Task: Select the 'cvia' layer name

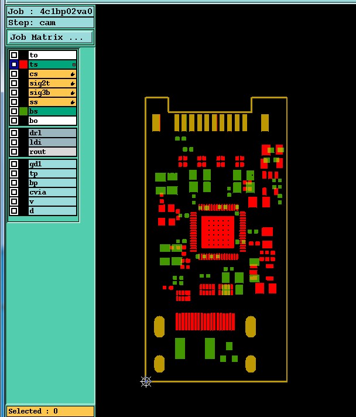Action: coord(52,192)
